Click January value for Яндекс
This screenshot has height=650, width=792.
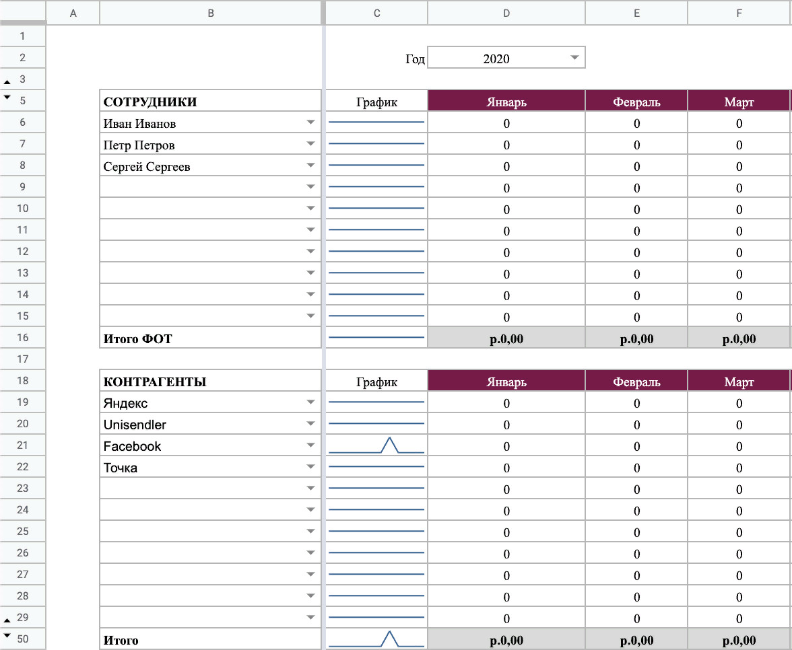click(x=506, y=402)
